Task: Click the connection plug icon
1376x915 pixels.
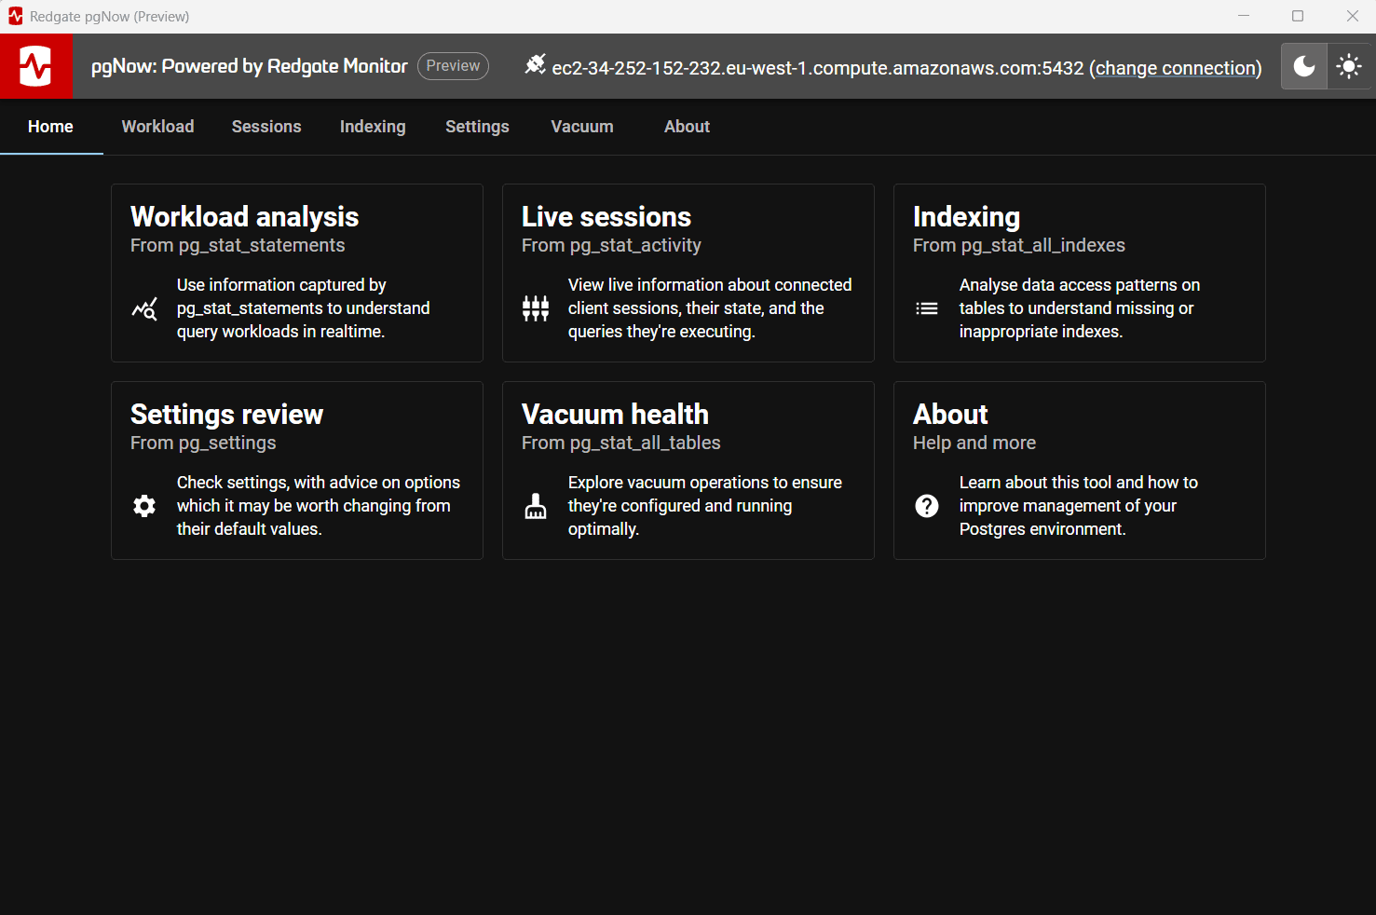Action: click(535, 64)
